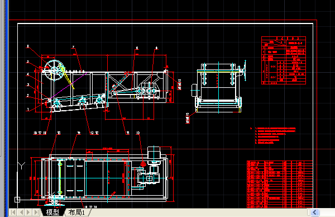Open the 布局1 layout tab
The width and height of the screenshot is (335, 217).
tap(77, 213)
